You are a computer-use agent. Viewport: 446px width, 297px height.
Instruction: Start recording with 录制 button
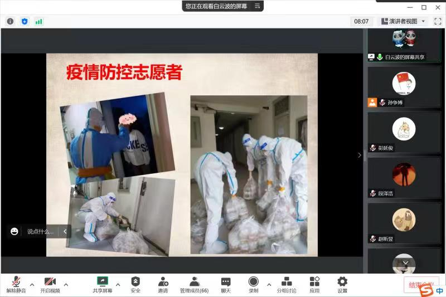click(x=254, y=284)
